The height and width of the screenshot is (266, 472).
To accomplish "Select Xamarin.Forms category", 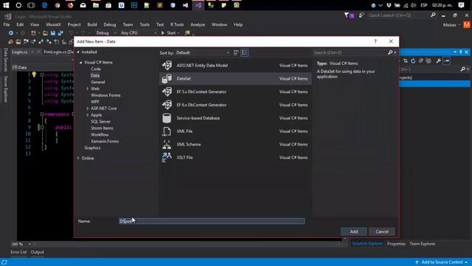I will [105, 141].
